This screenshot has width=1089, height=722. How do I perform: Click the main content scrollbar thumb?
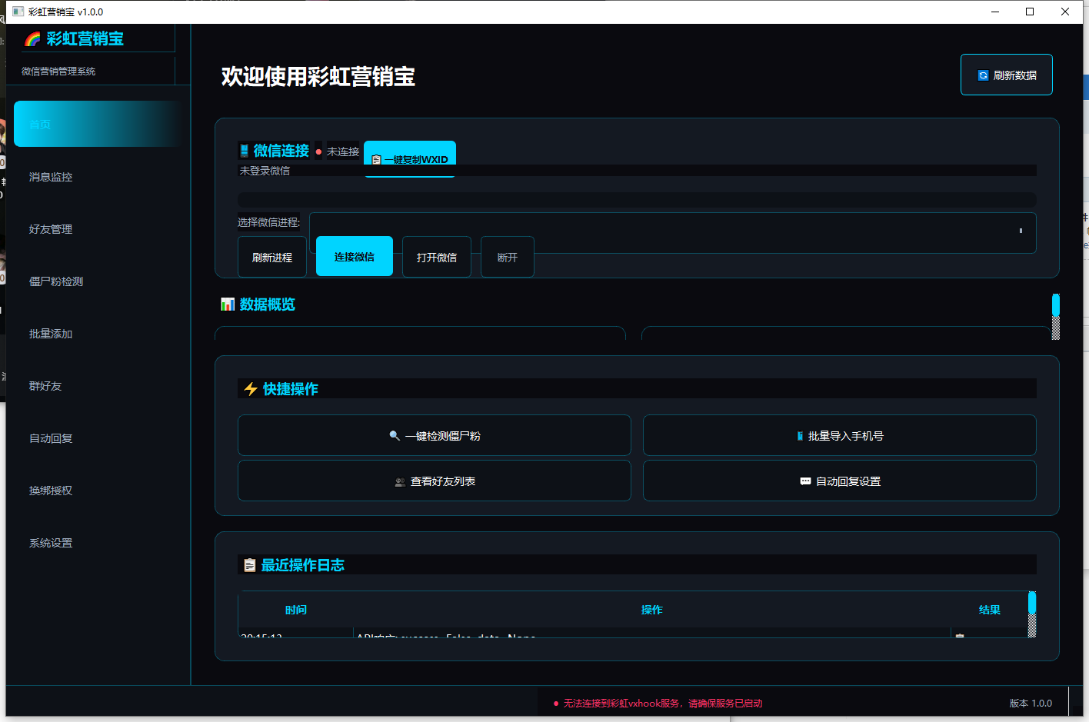click(1056, 304)
